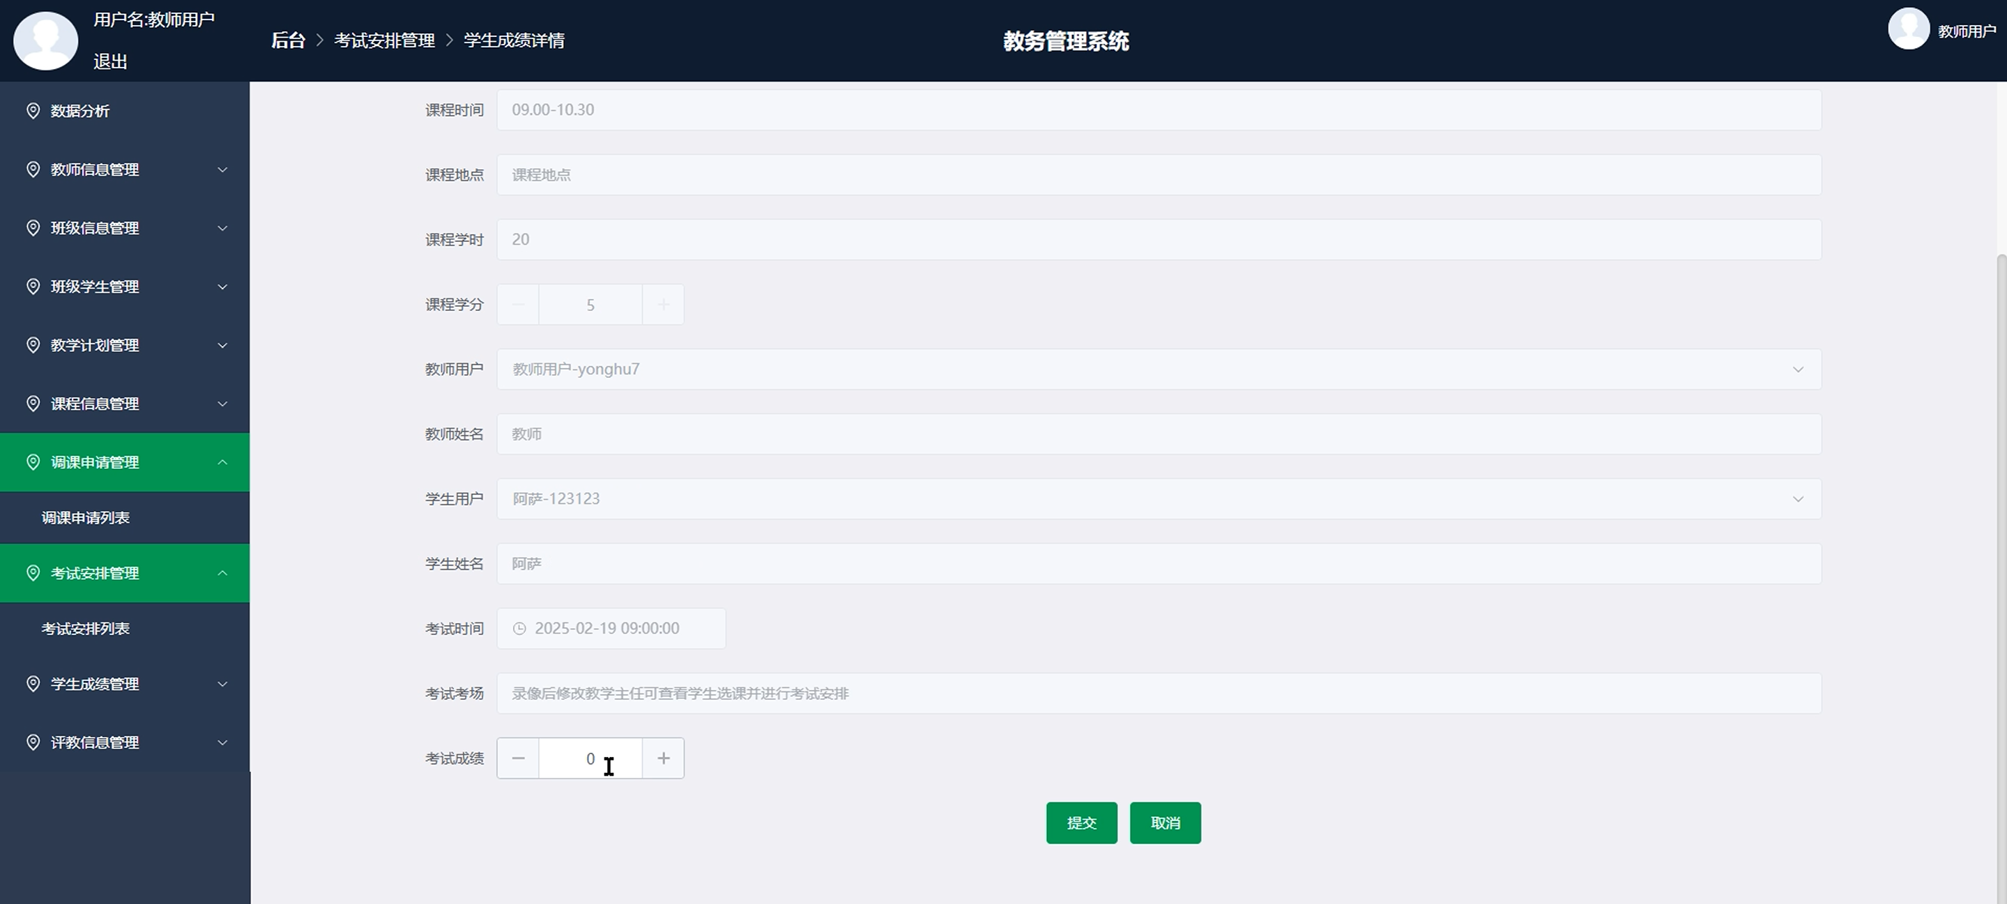Viewport: 2007px width, 904px height.
Task: Click the 提交 button
Action: [x=1081, y=823]
